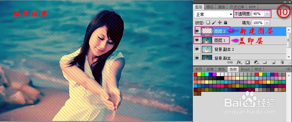Viewport: 292px width, 122px height.
Task: Switch to 色板 tab
Action: [x=233, y=69]
